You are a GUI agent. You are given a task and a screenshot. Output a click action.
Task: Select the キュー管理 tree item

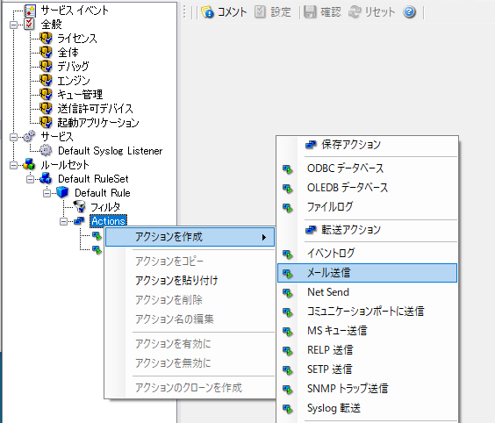[80, 95]
